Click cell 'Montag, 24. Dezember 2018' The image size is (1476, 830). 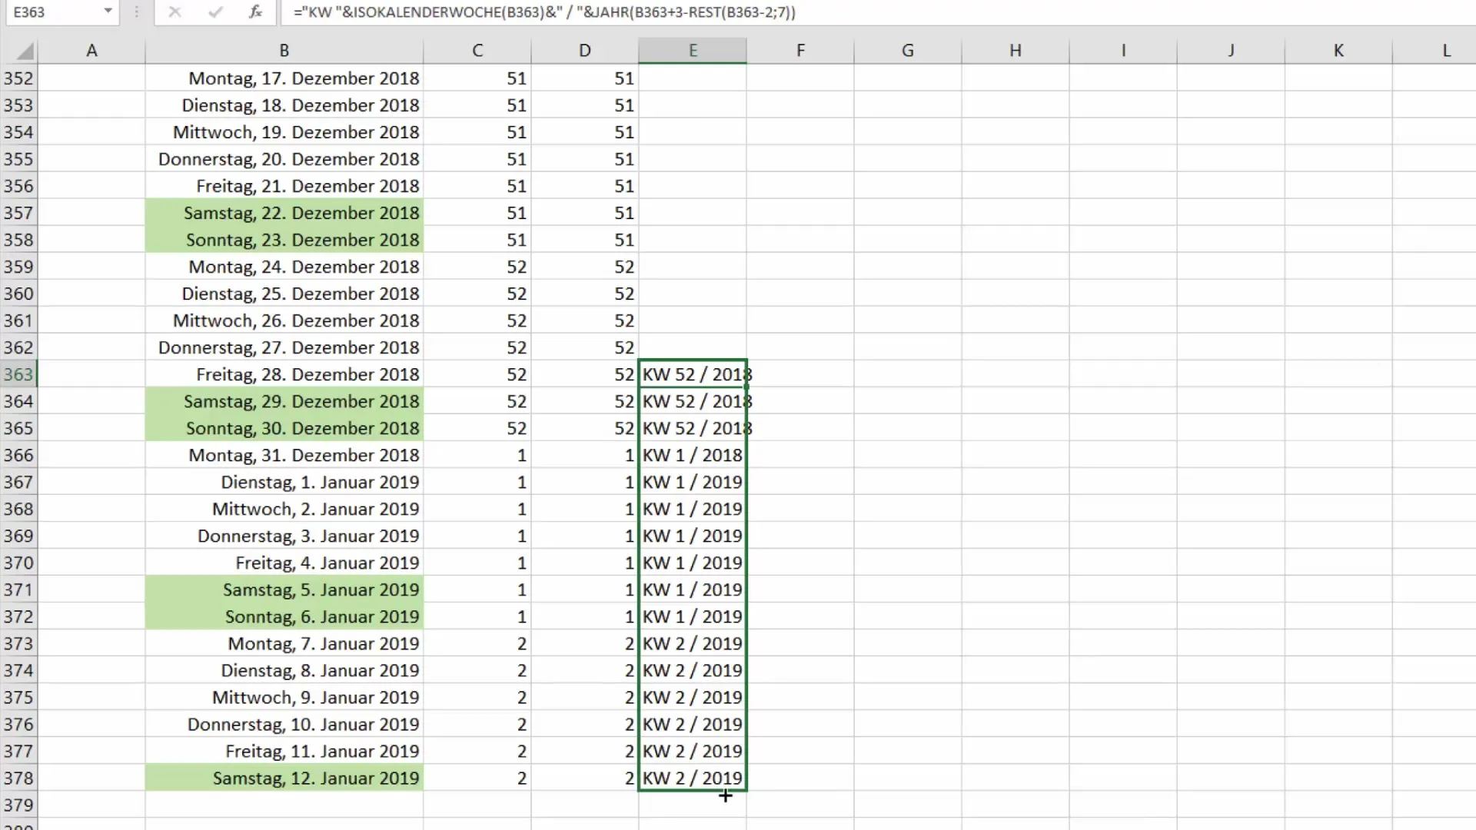(x=284, y=267)
